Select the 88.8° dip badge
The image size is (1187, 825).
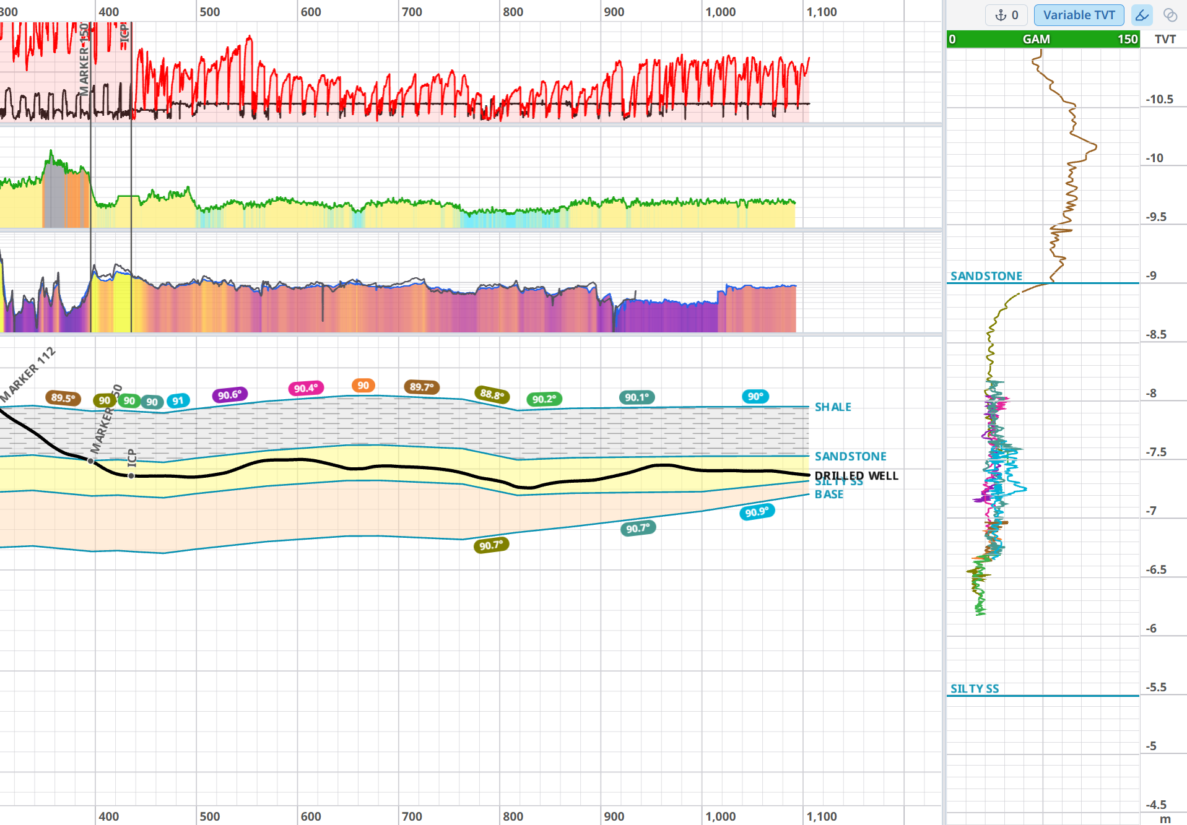click(492, 394)
